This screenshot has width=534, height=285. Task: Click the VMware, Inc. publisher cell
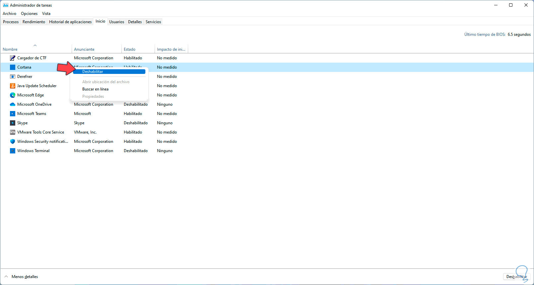pyautogui.click(x=85, y=132)
